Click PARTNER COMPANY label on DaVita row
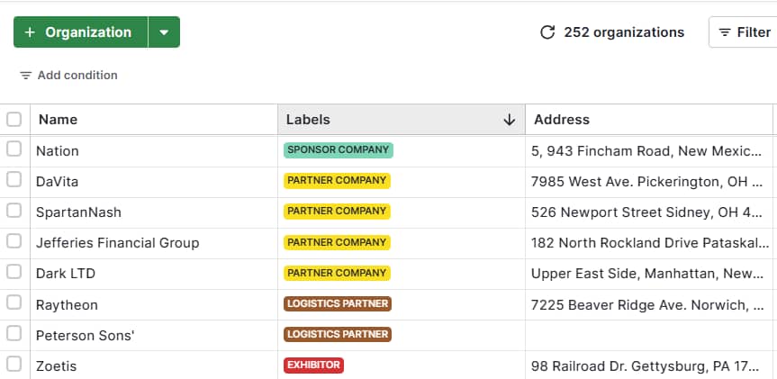The width and height of the screenshot is (777, 379). tap(337, 181)
